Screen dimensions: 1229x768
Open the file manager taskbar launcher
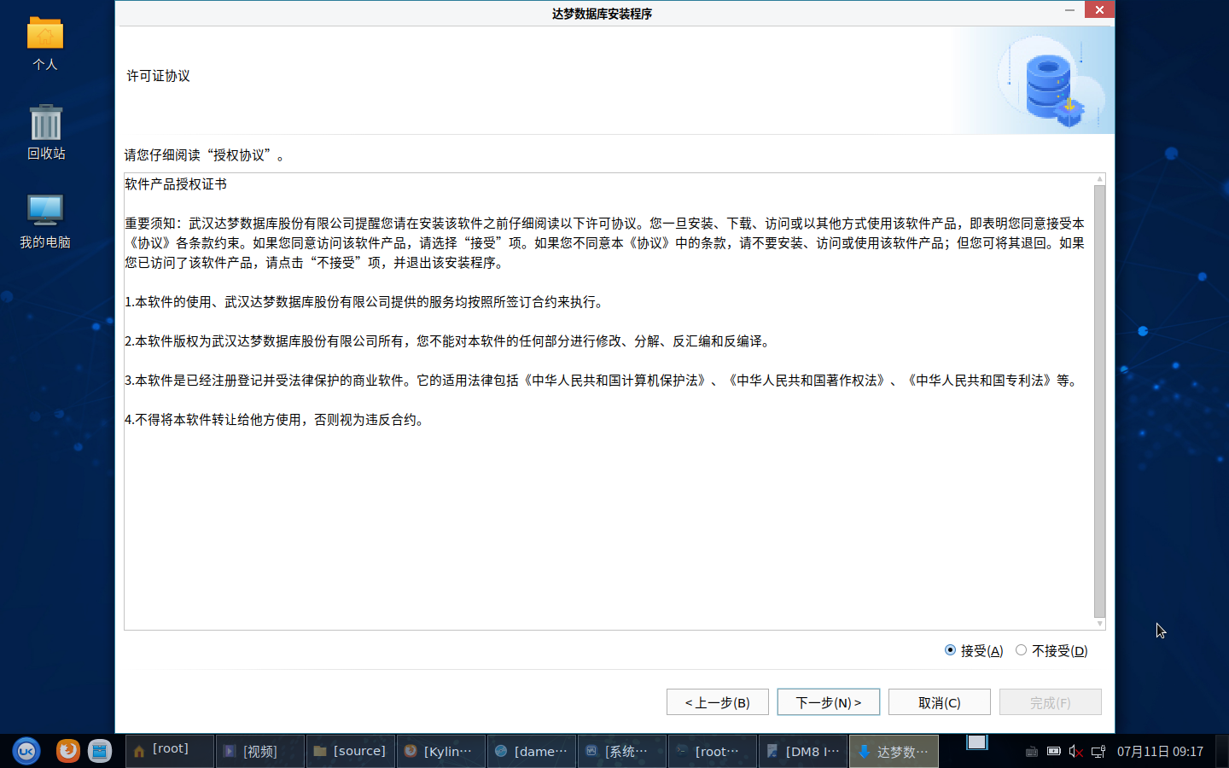point(100,751)
